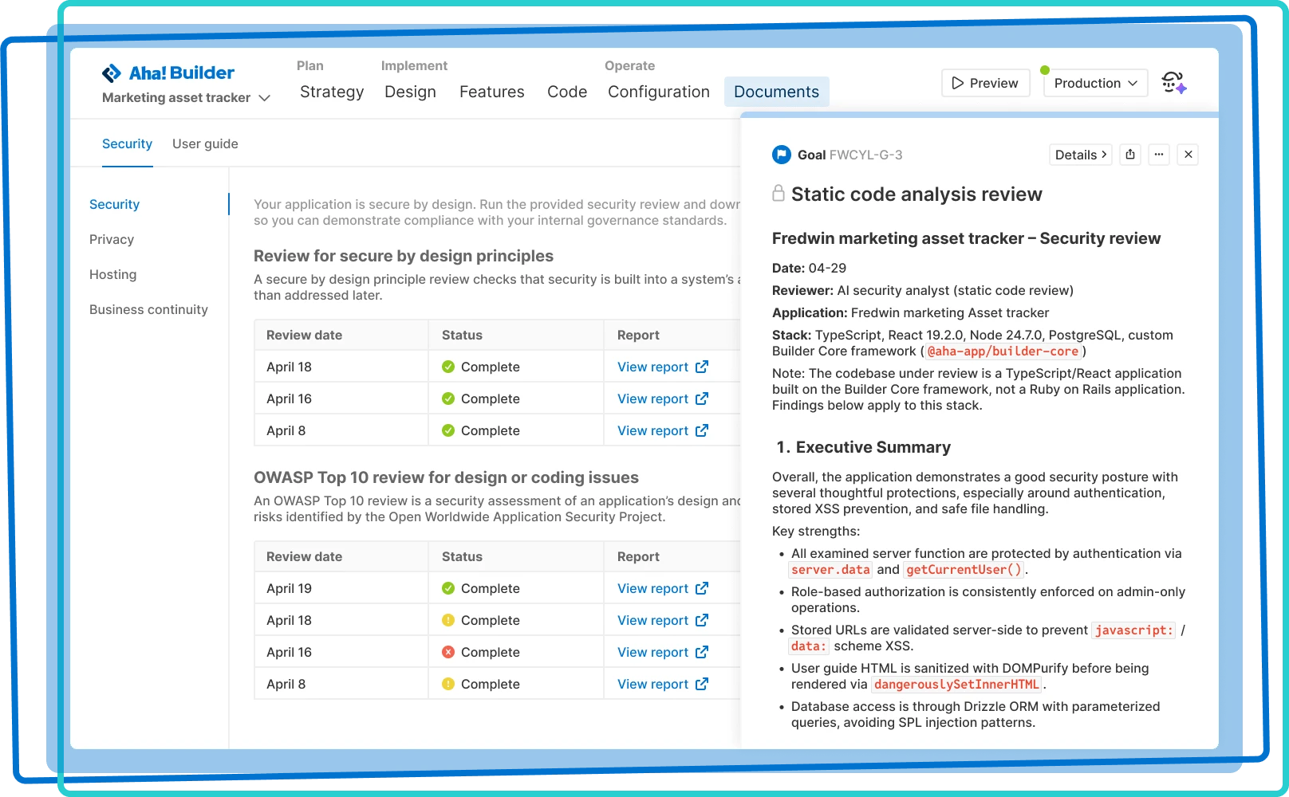
Task: Select Security in the left sidebar
Action: pyautogui.click(x=114, y=204)
